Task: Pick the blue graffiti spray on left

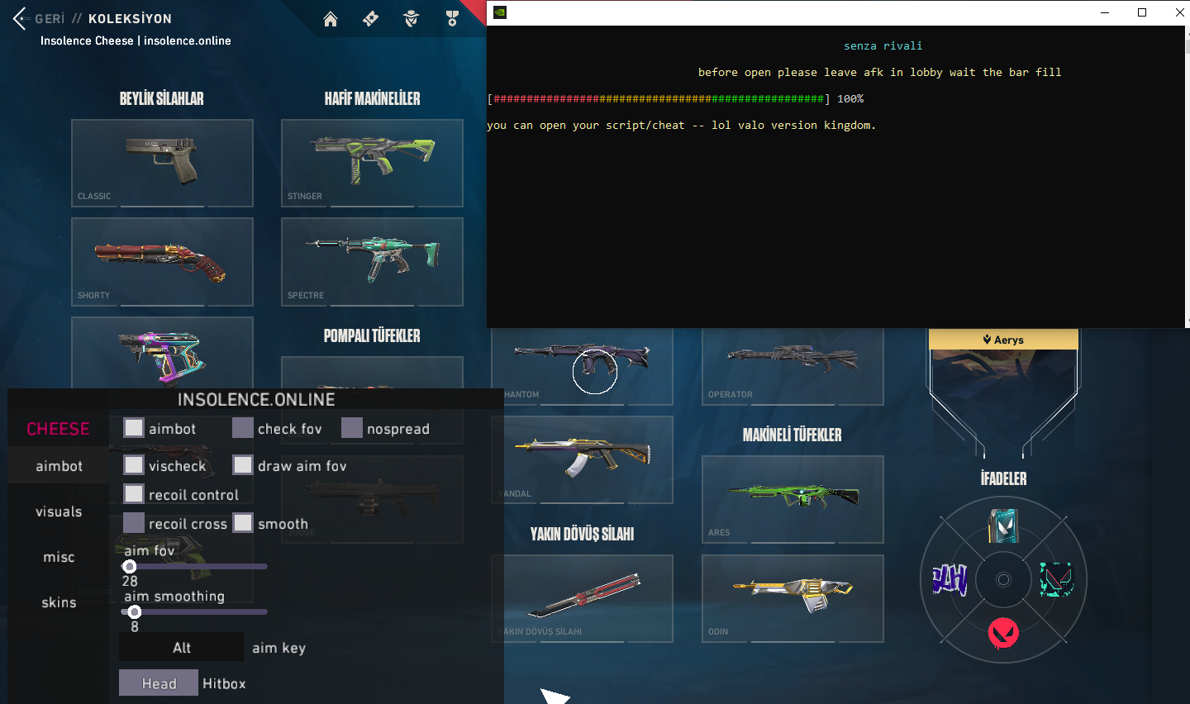Action: pyautogui.click(x=950, y=580)
